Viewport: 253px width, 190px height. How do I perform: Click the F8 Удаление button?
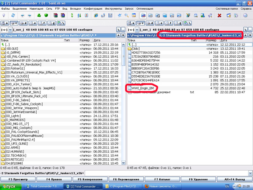pyautogui.click(x=198, y=179)
